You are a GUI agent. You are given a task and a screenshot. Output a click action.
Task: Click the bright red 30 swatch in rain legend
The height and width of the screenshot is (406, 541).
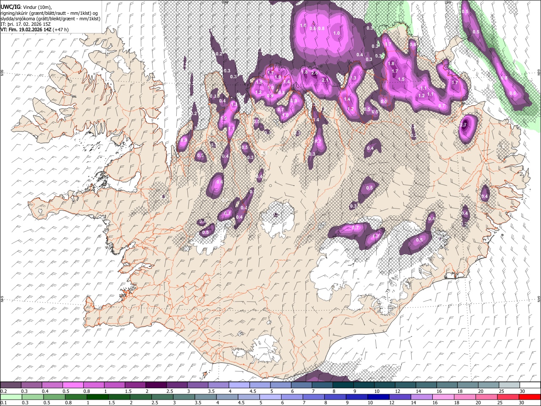[530, 397]
